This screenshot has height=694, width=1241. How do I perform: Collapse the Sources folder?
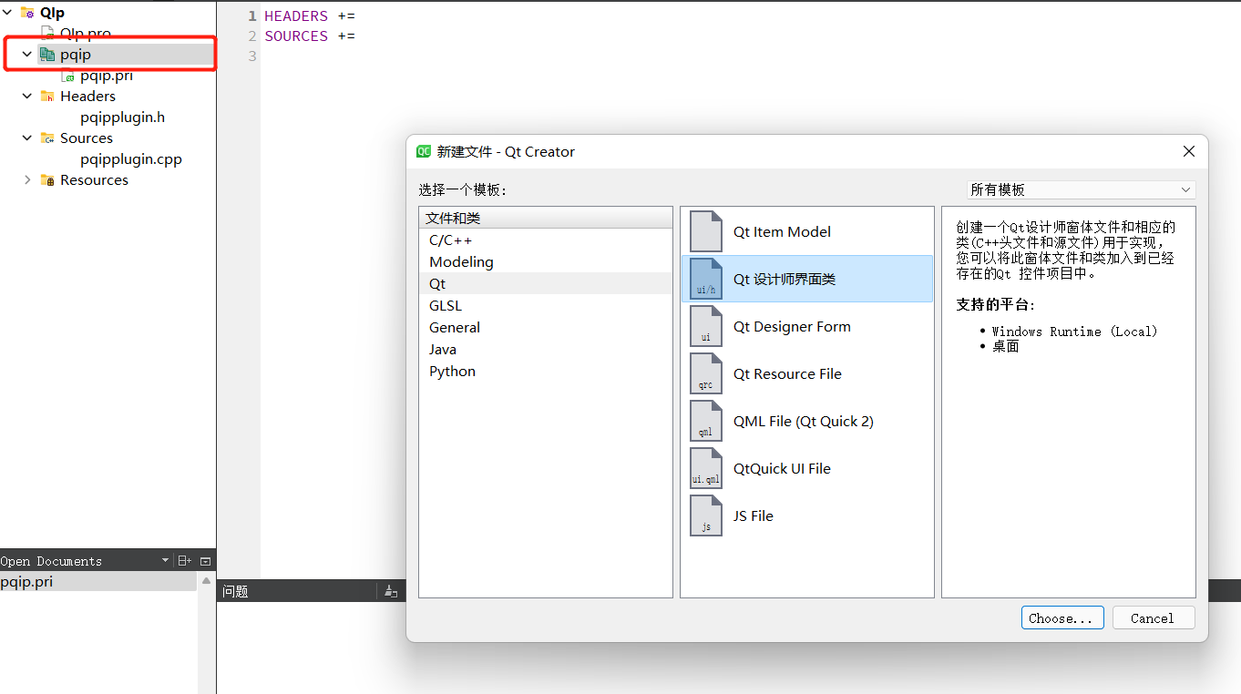[27, 138]
